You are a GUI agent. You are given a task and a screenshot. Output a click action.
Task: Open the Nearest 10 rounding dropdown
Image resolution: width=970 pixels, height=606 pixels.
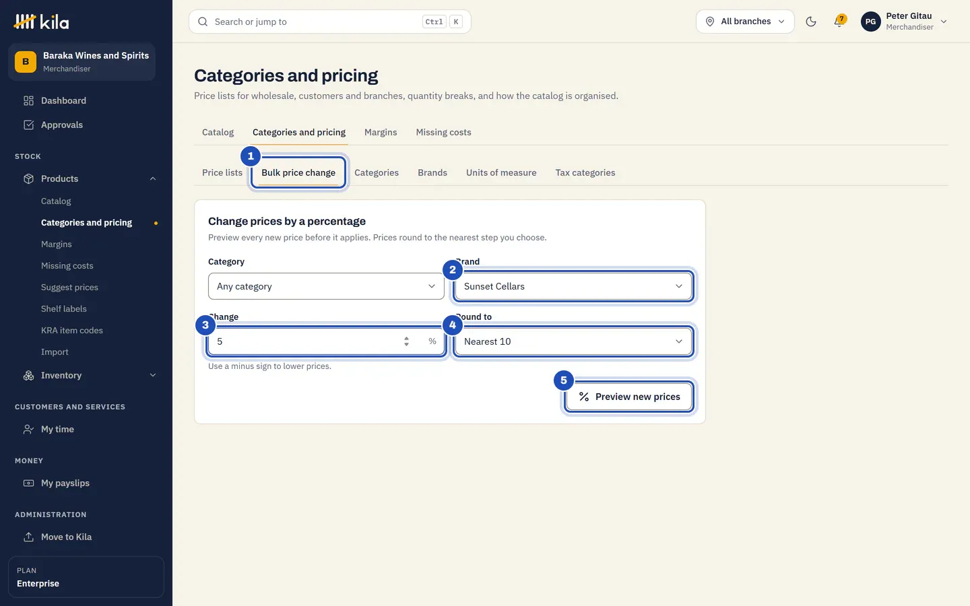(573, 341)
